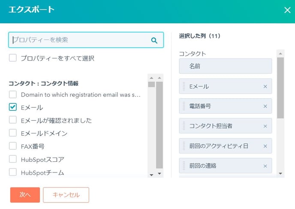Image resolution: width=295 pixels, height=209 pixels.
Task: Click selected columns scrollbar thumb
Action: [x=280, y=88]
